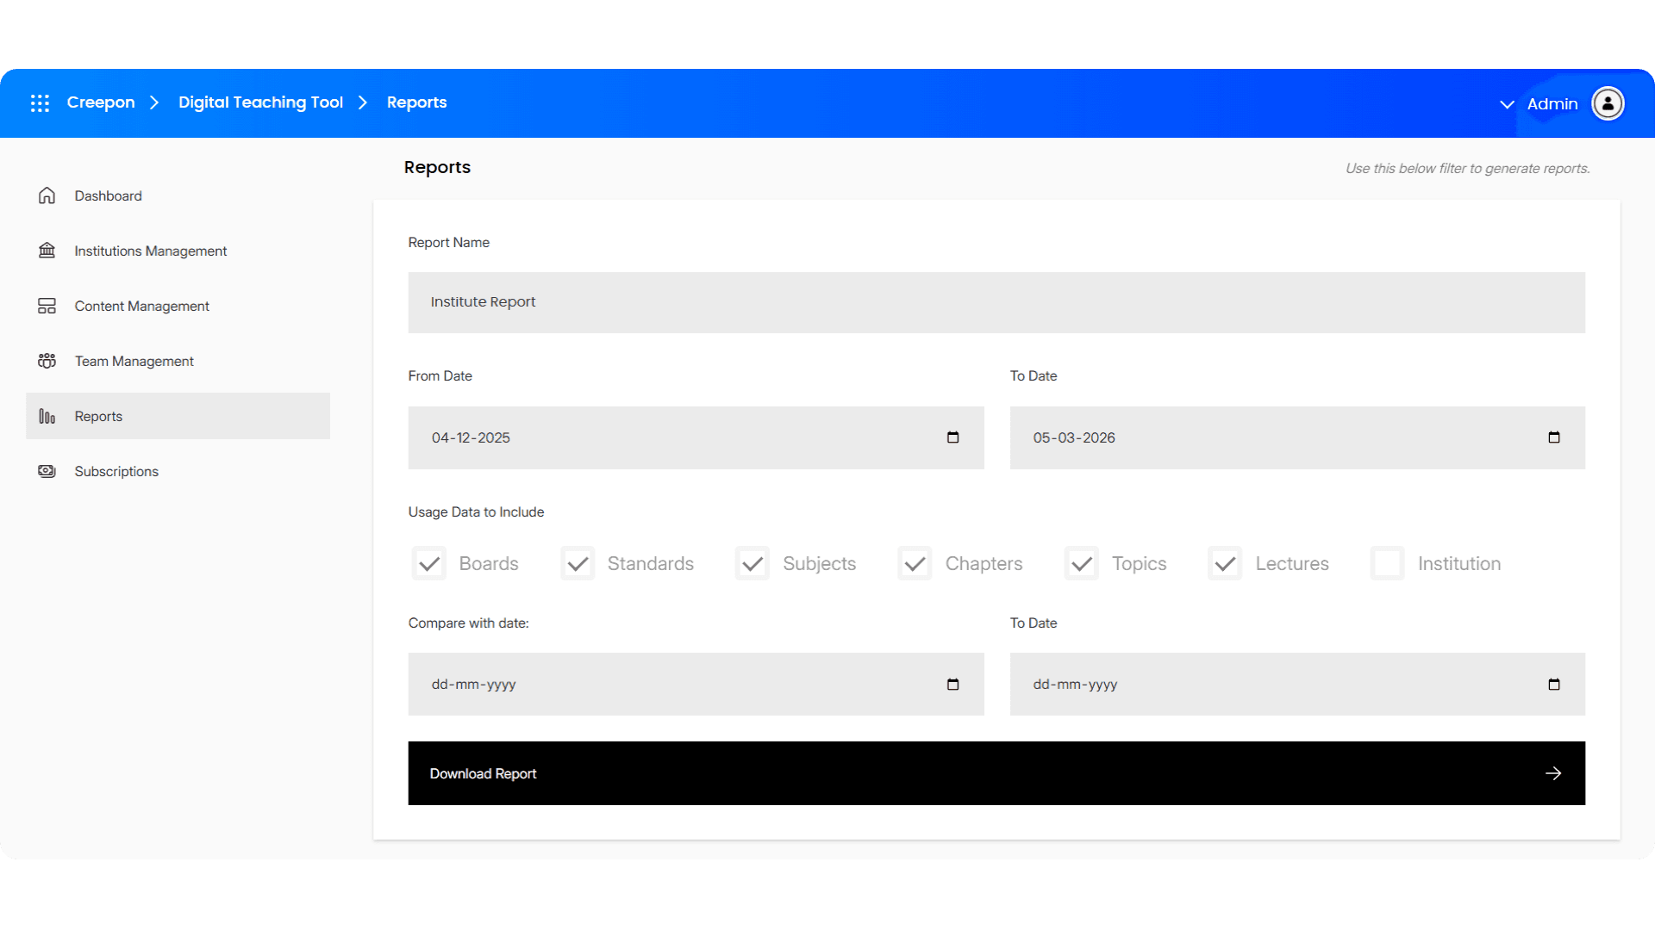Toggle the Chapters checkbox off
This screenshot has height=930, width=1655.
tap(915, 563)
